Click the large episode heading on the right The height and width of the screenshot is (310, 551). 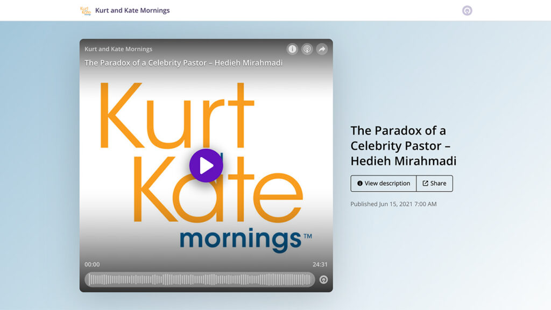click(x=404, y=145)
